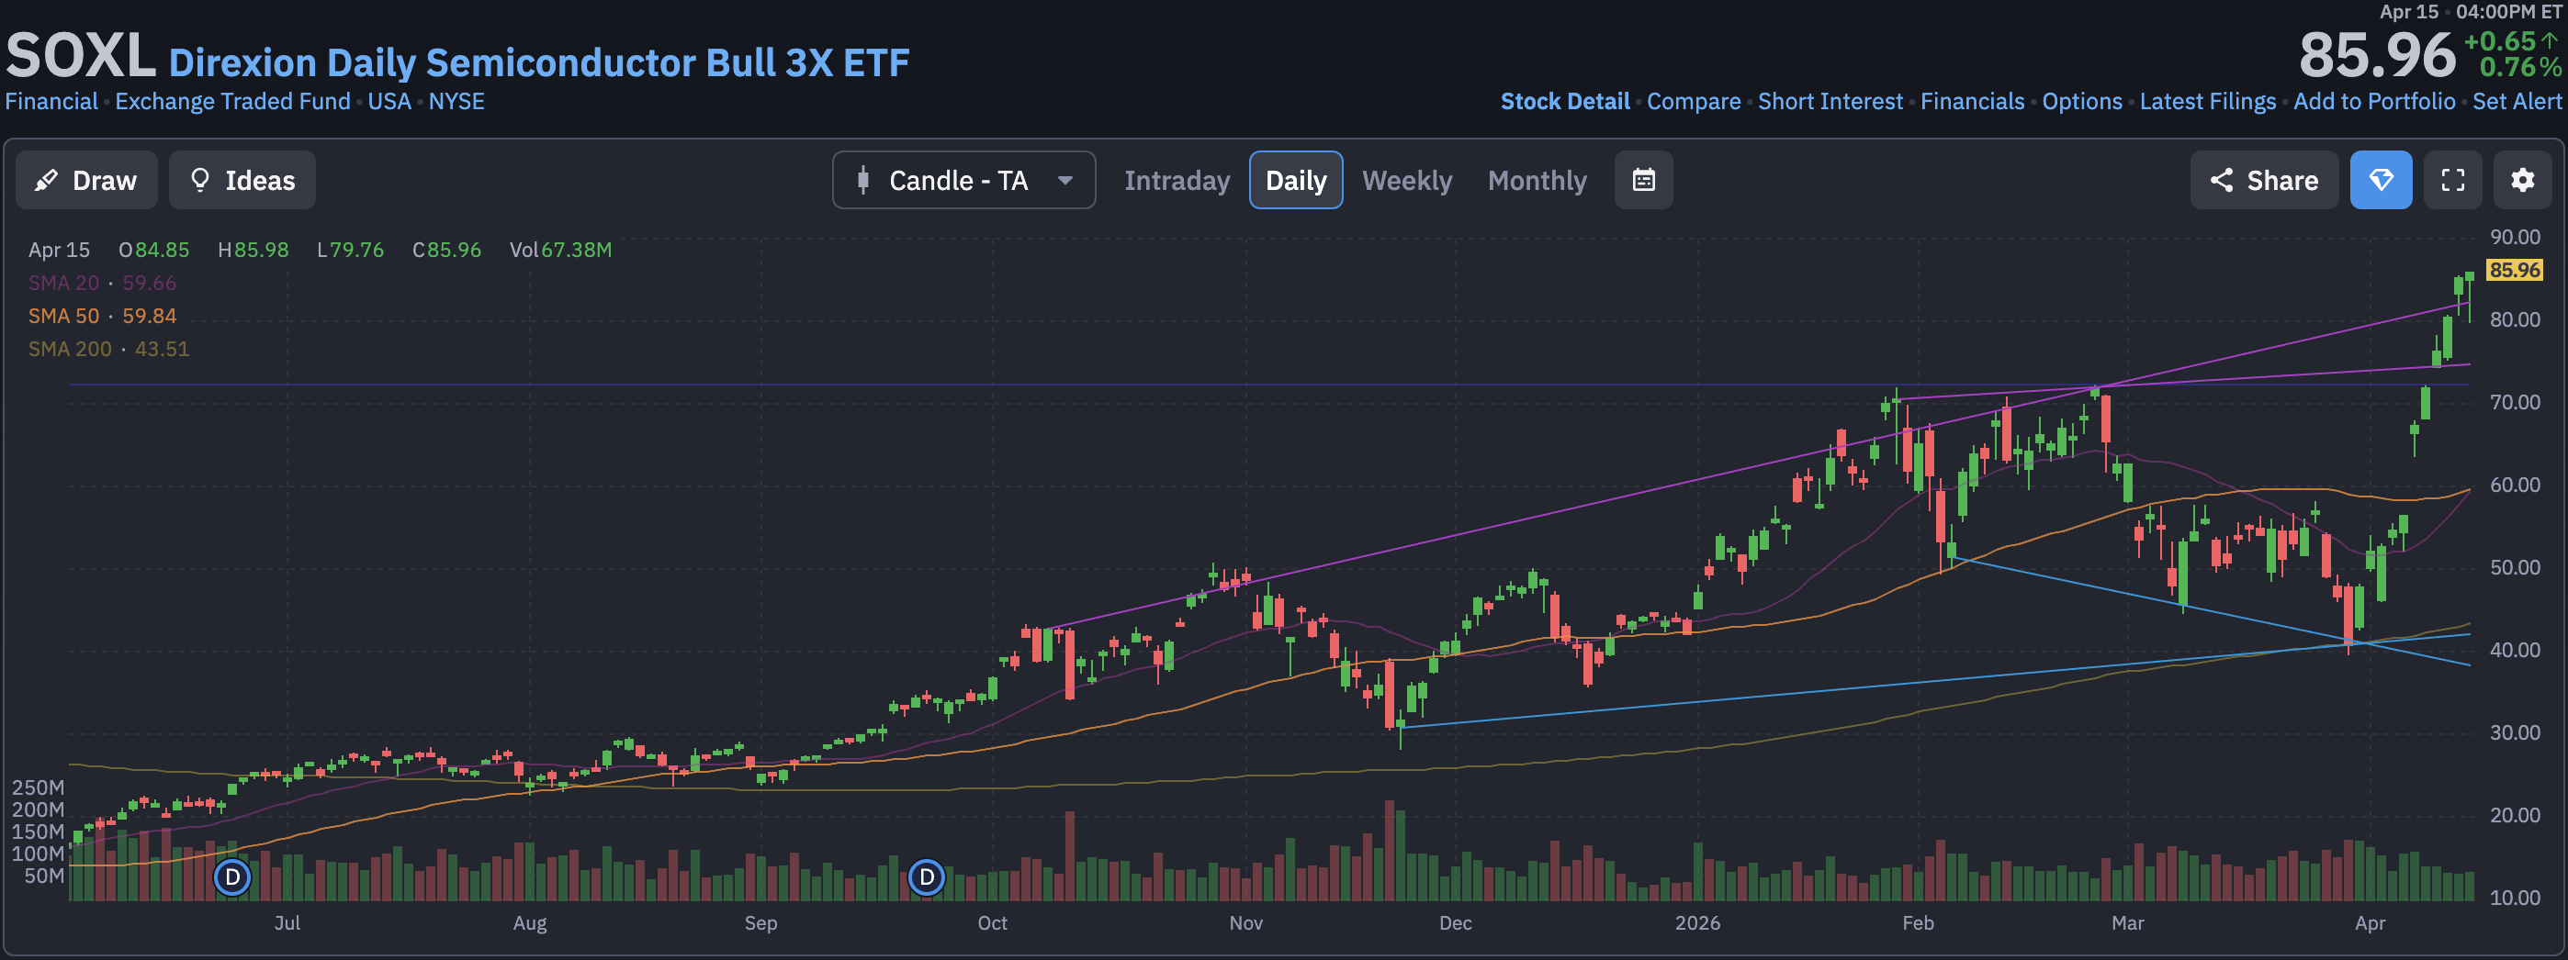Open the Financials link
The image size is (2568, 960).
(1972, 102)
